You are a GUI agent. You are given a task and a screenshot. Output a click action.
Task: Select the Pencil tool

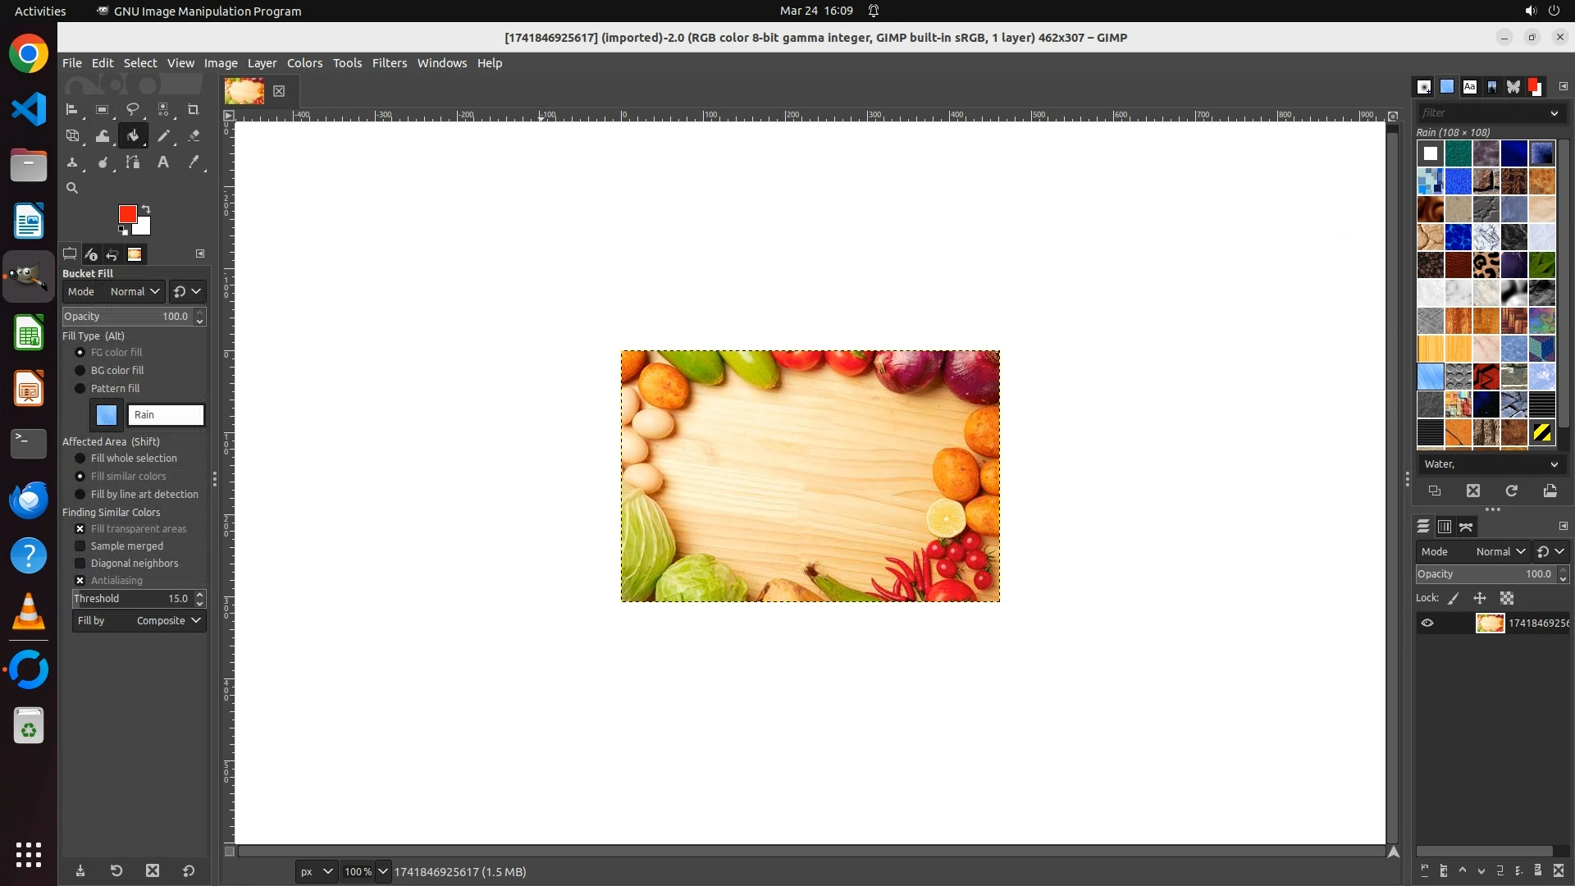pyautogui.click(x=163, y=136)
